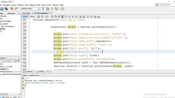Click Previous Bookmark icon
Screen dimensions: 175x98
70,17
